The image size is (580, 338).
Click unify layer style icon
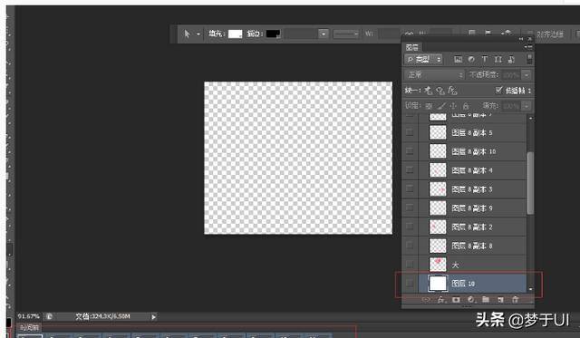click(x=452, y=91)
